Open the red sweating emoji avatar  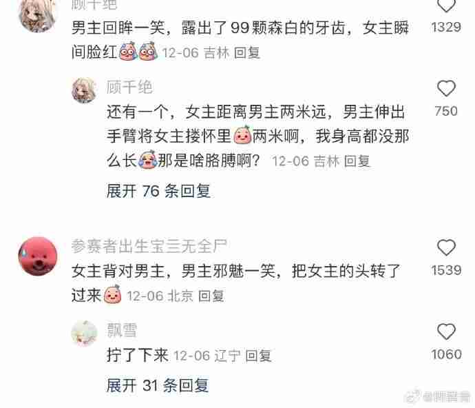click(x=38, y=256)
